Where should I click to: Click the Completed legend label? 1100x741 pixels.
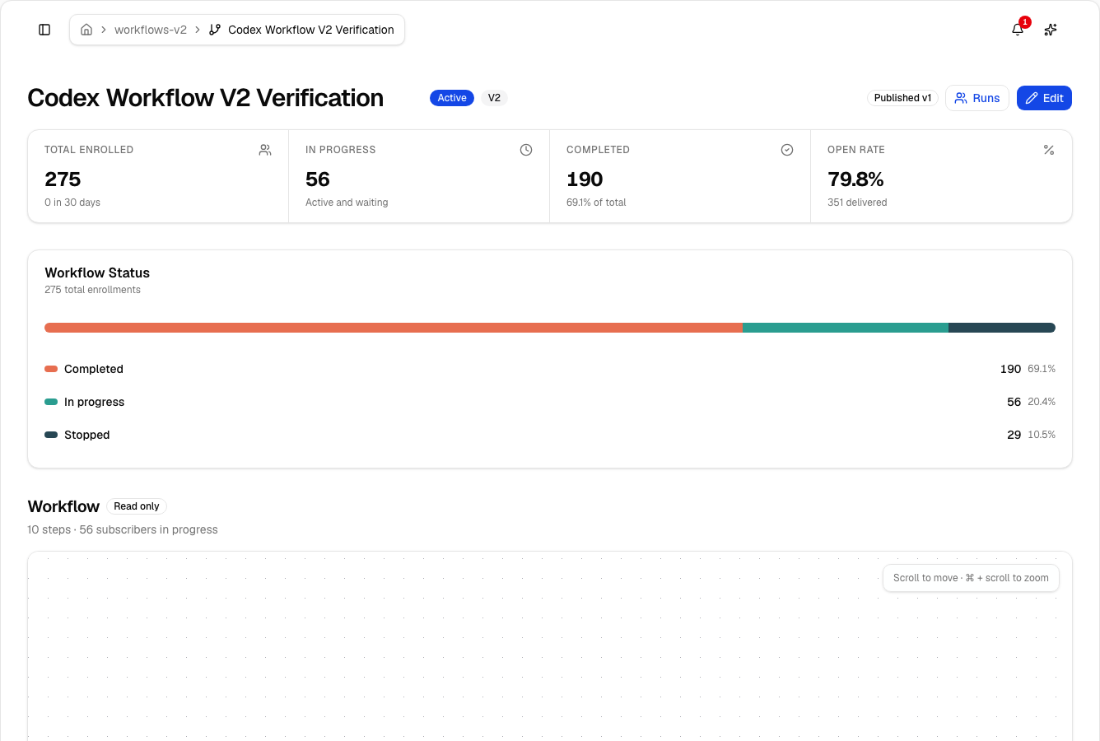[x=94, y=369]
